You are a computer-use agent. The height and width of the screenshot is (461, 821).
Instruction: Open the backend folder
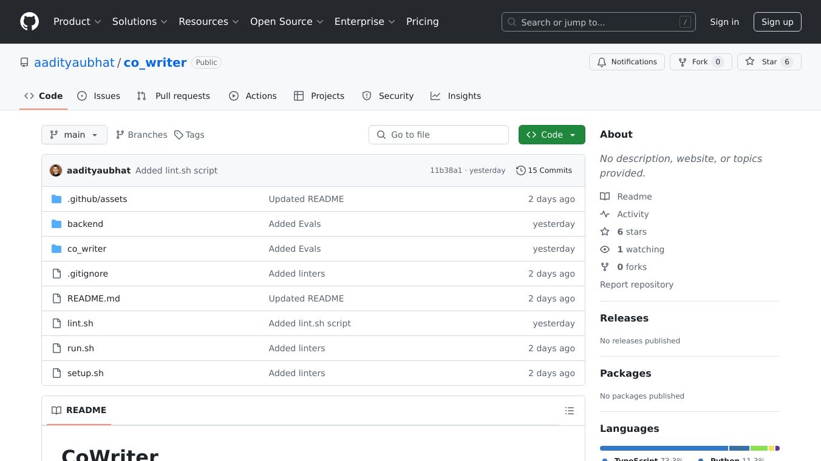tap(85, 224)
